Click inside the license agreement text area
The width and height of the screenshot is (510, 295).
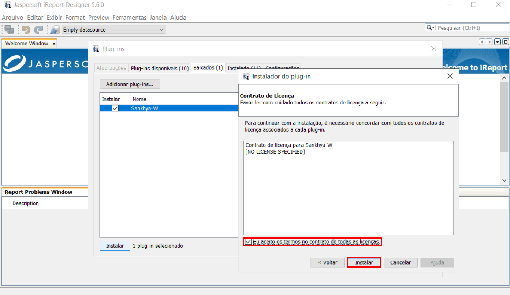click(x=348, y=188)
